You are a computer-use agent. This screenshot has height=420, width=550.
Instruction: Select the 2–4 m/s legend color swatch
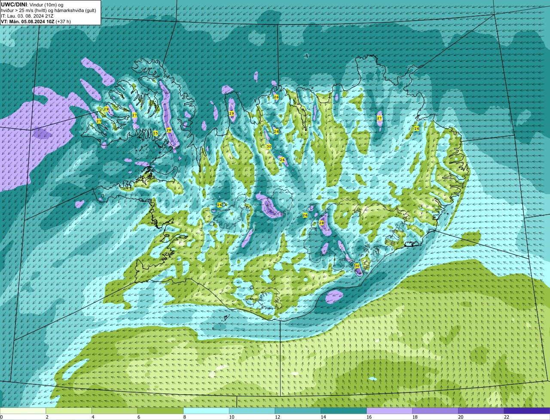[69, 411]
